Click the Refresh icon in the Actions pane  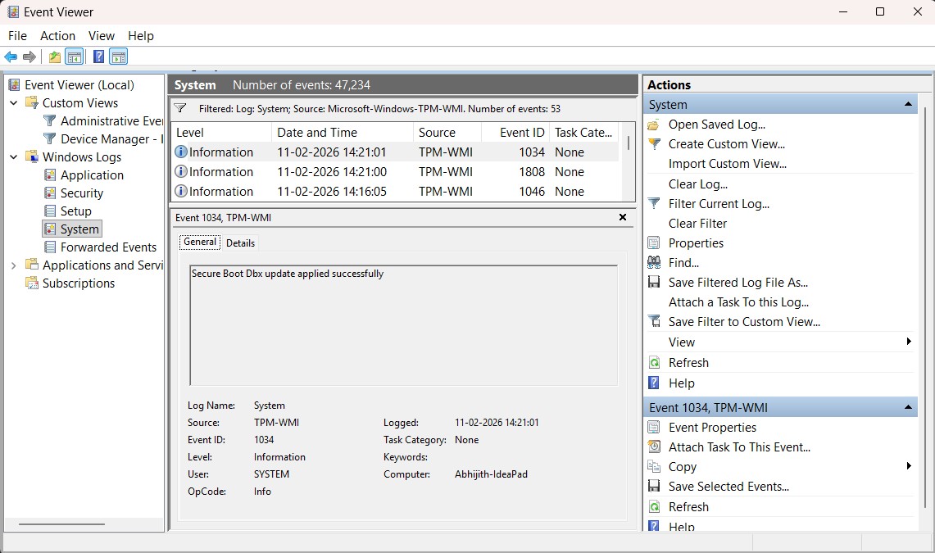[x=653, y=362]
